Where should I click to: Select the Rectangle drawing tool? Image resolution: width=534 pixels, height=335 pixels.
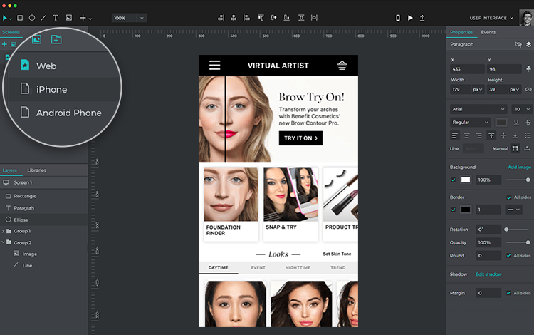click(20, 18)
